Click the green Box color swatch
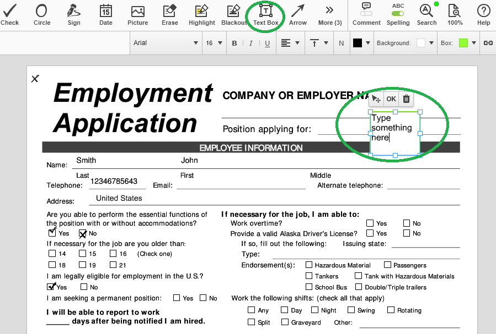 [463, 43]
